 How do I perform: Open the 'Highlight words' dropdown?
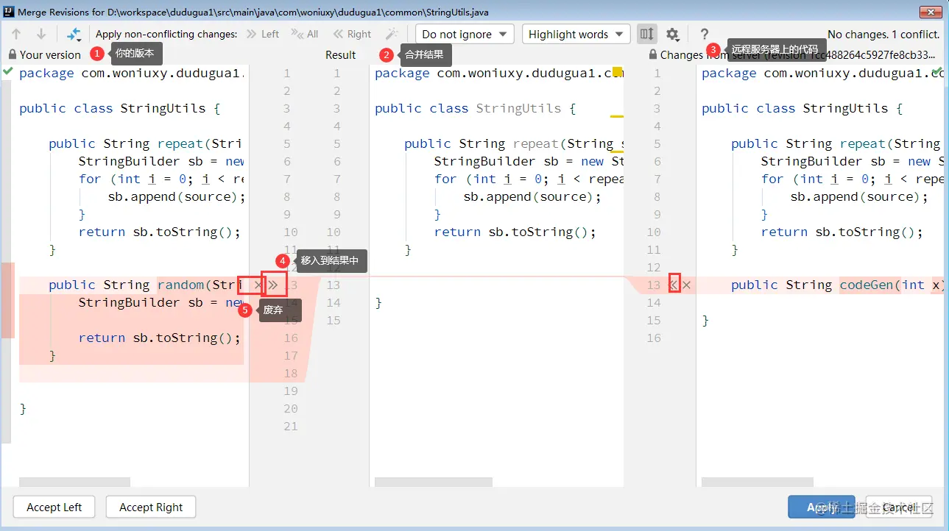[576, 34]
